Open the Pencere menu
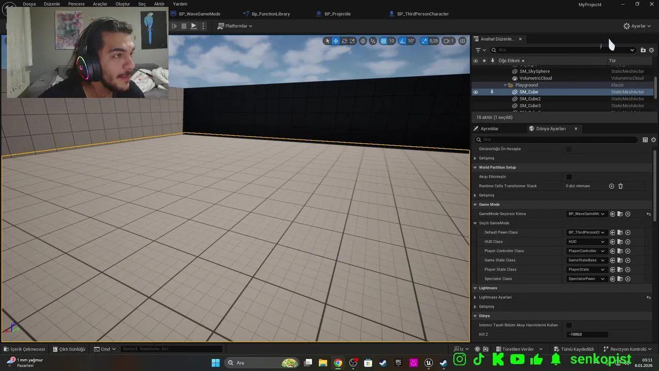The width and height of the screenshot is (659, 371). coord(76,4)
